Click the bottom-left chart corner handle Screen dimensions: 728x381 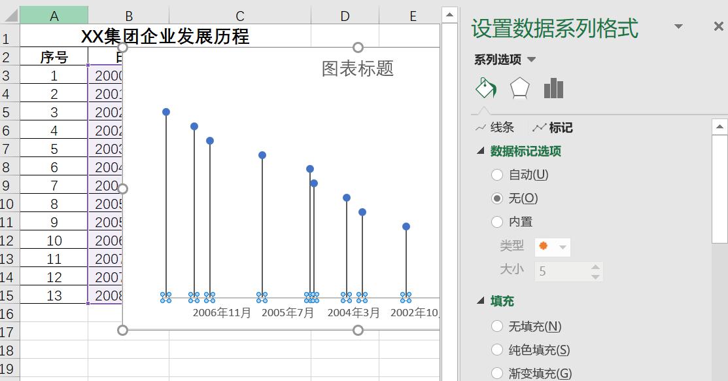[x=122, y=331]
